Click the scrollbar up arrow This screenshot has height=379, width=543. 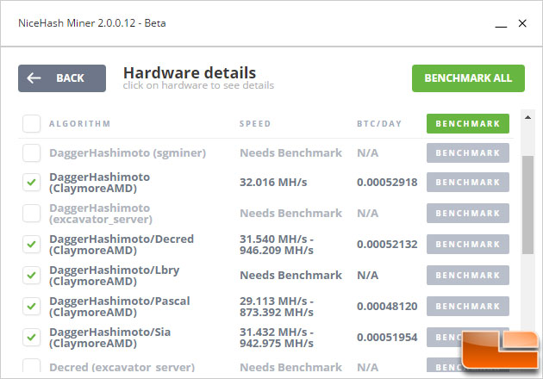(527, 118)
